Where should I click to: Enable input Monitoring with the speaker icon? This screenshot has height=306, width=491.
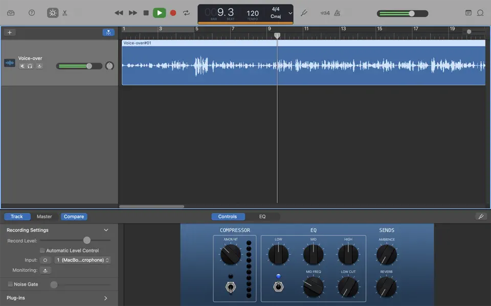coord(46,270)
